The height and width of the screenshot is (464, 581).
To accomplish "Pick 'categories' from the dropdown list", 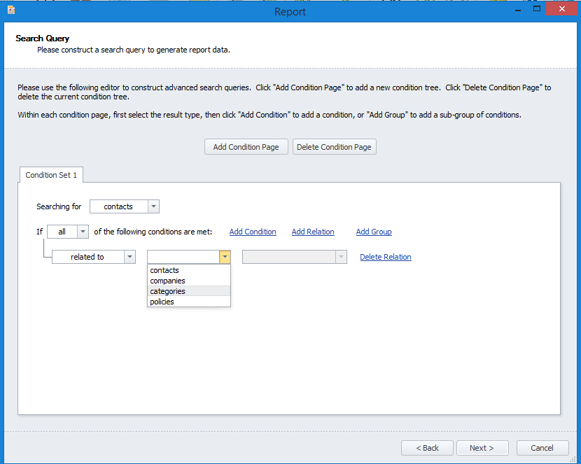I will (x=167, y=291).
